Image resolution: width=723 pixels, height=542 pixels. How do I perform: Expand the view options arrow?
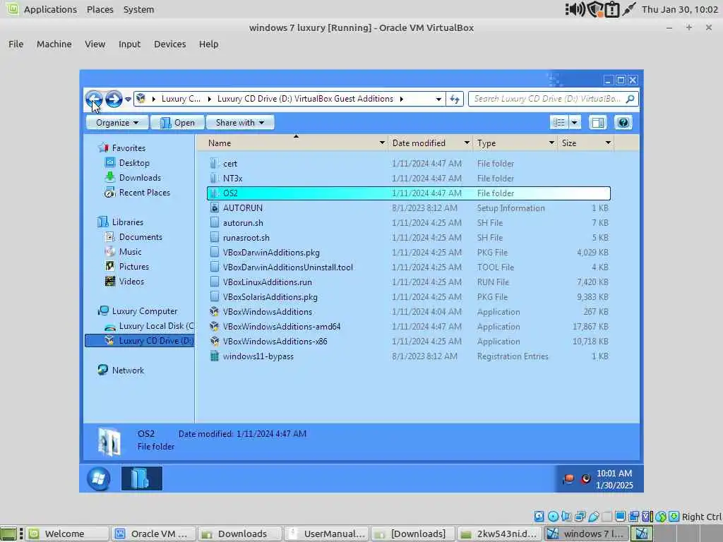(x=575, y=123)
